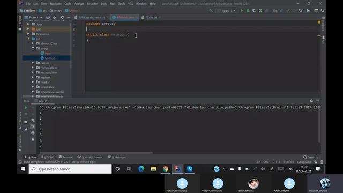Expand the abstractClass package arrow
Viewport: 343px width, 193px height.
[x=33, y=43]
